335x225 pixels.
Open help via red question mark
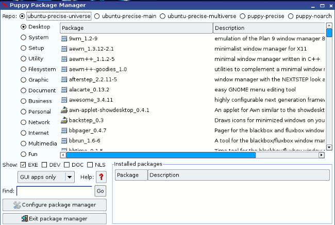(x=101, y=177)
